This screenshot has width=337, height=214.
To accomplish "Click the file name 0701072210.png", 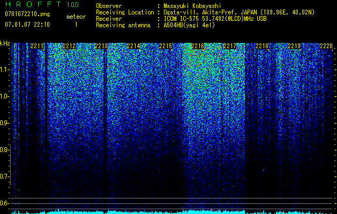I will 27,14.
